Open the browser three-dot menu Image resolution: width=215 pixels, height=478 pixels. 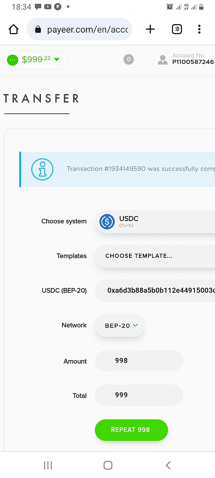point(199,29)
